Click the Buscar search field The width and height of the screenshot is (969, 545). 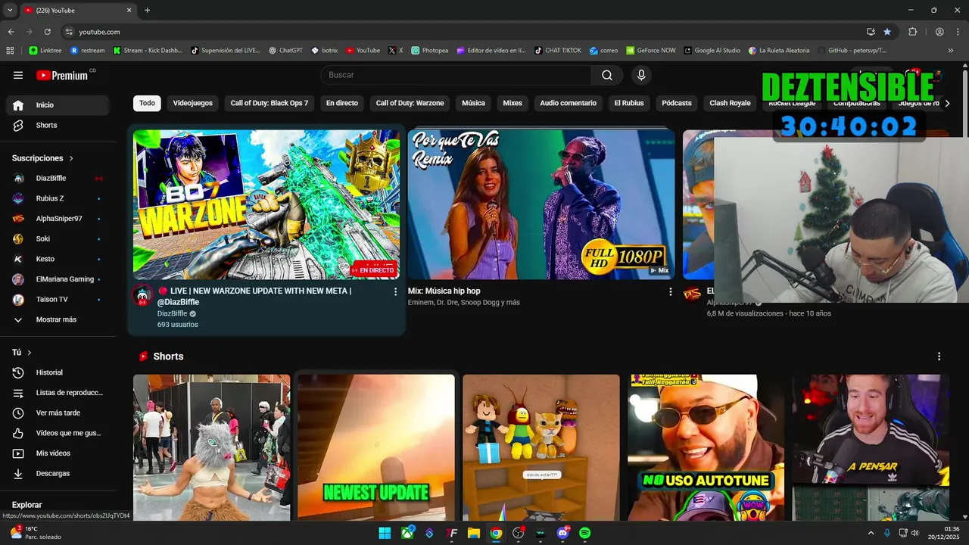(456, 75)
